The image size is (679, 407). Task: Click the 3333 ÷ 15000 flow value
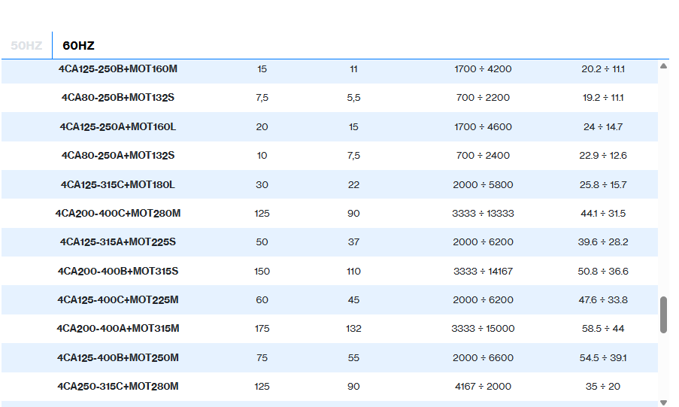point(483,329)
